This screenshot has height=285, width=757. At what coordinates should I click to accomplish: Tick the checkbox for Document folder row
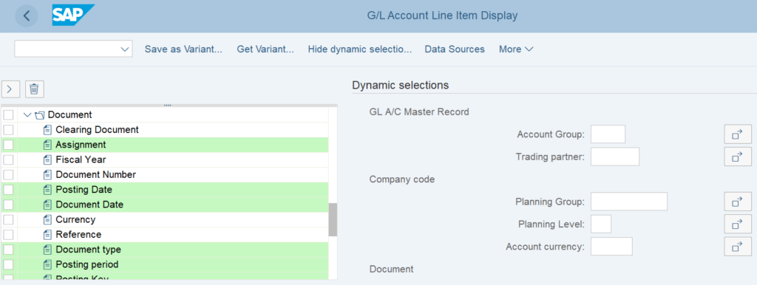pos(8,114)
